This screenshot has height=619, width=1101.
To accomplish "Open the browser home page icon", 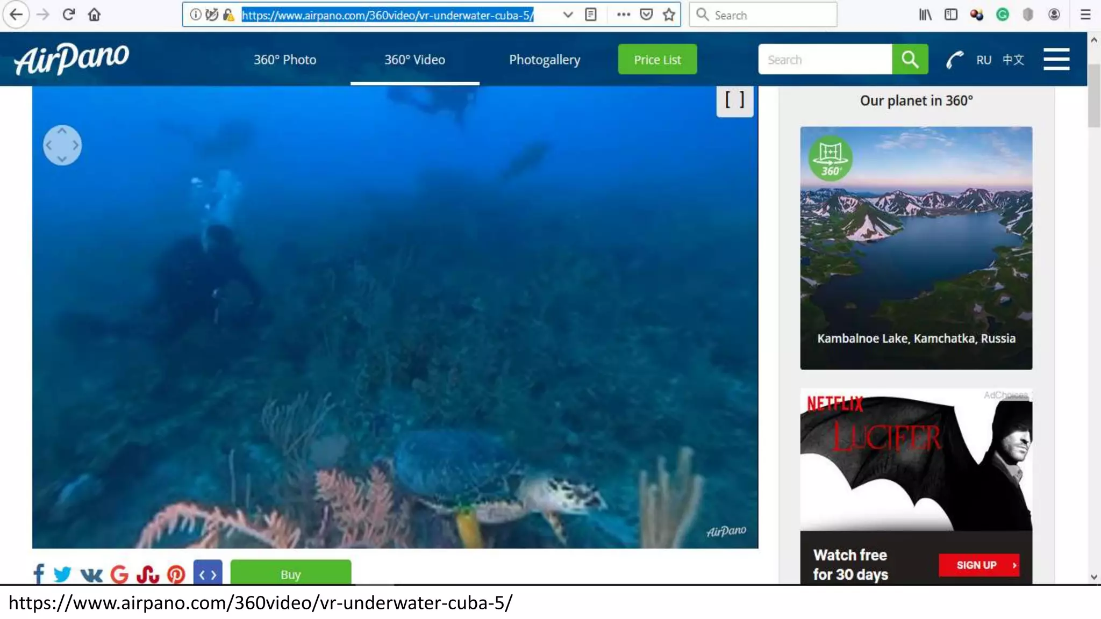I will pyautogui.click(x=94, y=15).
